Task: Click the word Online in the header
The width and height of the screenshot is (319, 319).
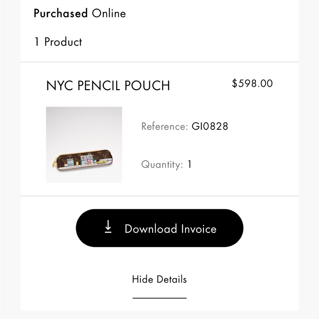Action: 109,13
